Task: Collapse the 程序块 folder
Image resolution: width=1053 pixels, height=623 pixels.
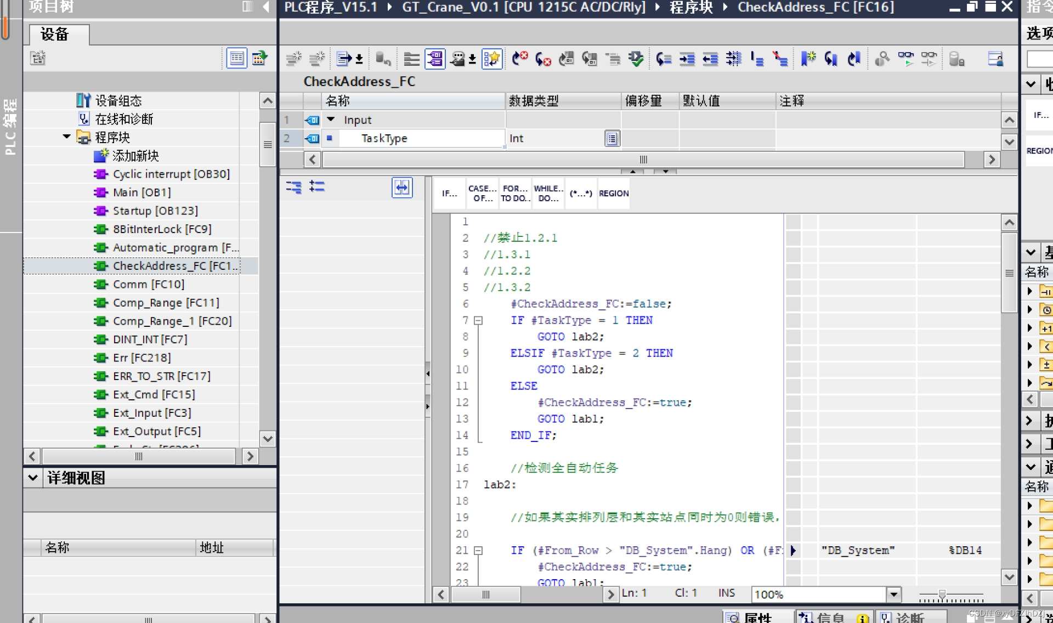Action: (x=66, y=137)
